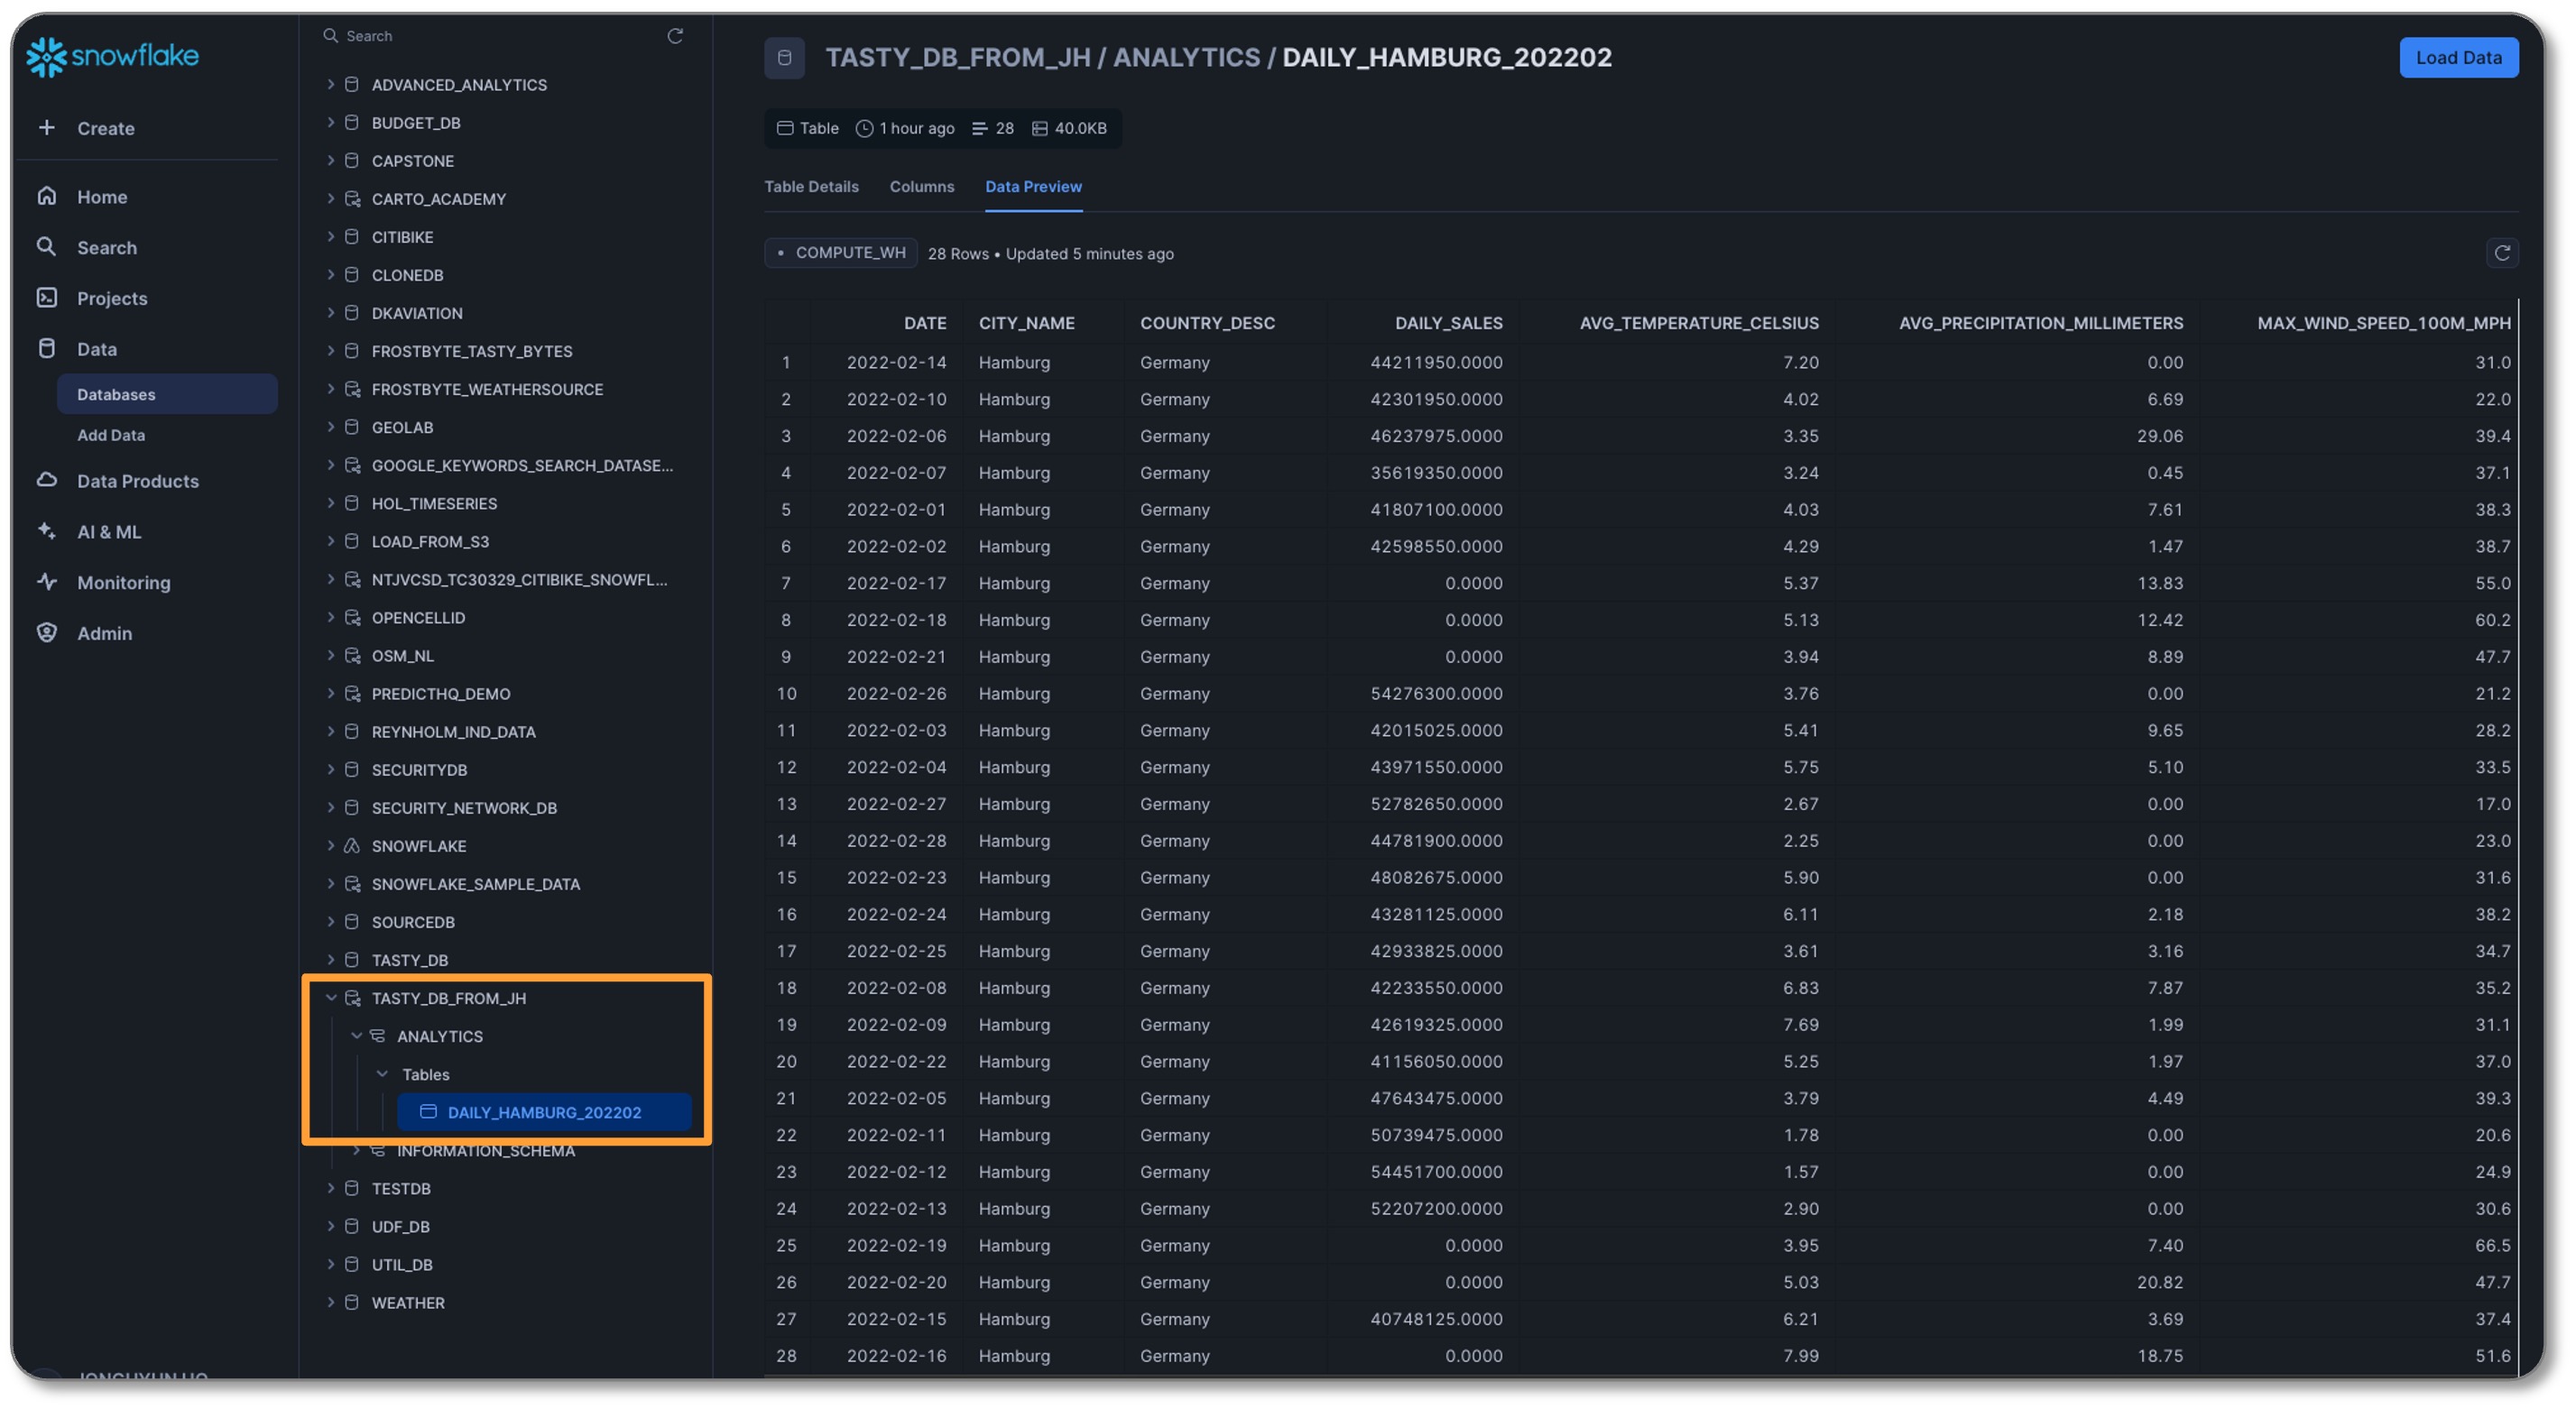Screen dimensions: 2576x1409
Task: Open Monitoring in the sidebar
Action: pos(123,582)
